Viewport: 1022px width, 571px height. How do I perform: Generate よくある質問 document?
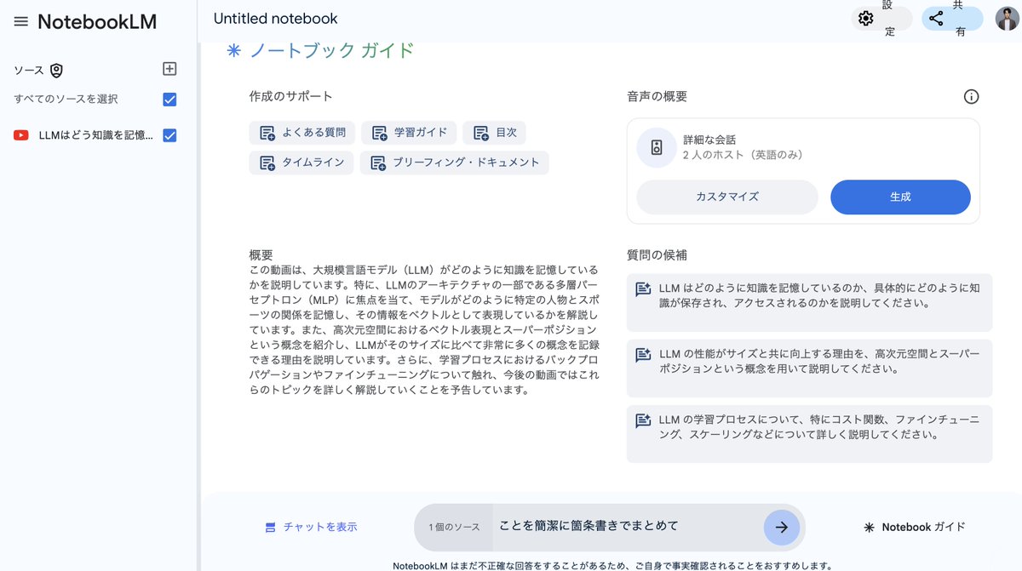coord(302,133)
